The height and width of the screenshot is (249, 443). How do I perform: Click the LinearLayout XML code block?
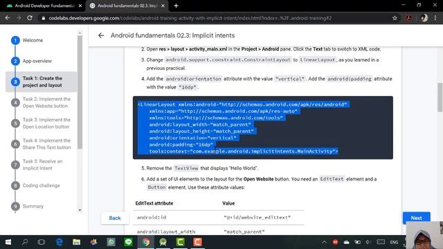tap(263, 127)
